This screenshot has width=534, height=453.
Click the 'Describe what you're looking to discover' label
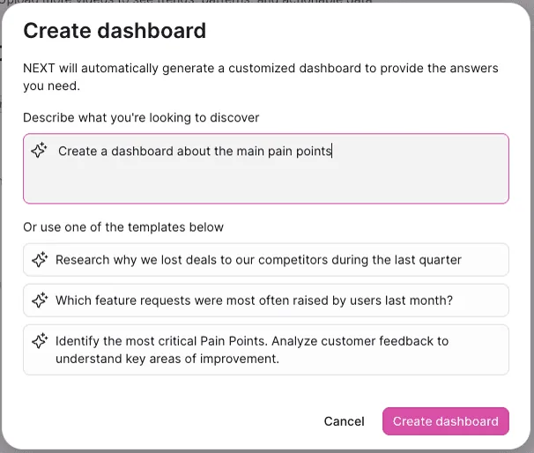click(x=141, y=117)
